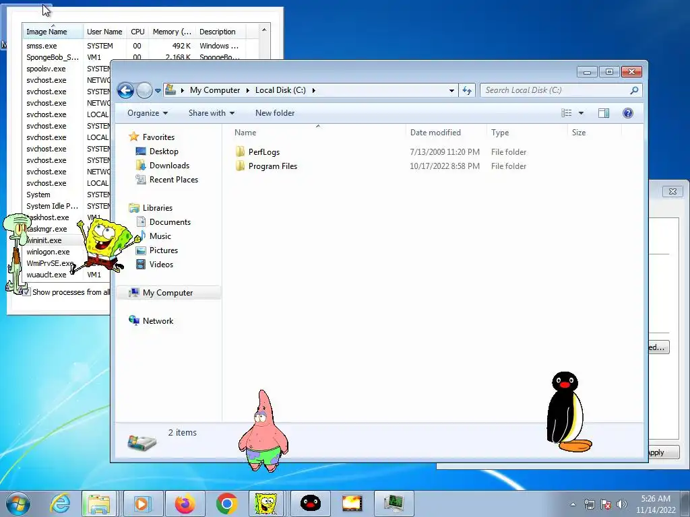This screenshot has width=690, height=517.
Task: Open the Action Center flag icon
Action: pyautogui.click(x=606, y=504)
